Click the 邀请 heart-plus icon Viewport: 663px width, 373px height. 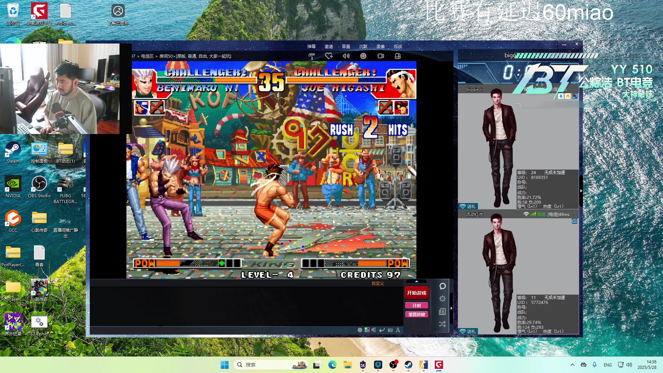(329, 56)
